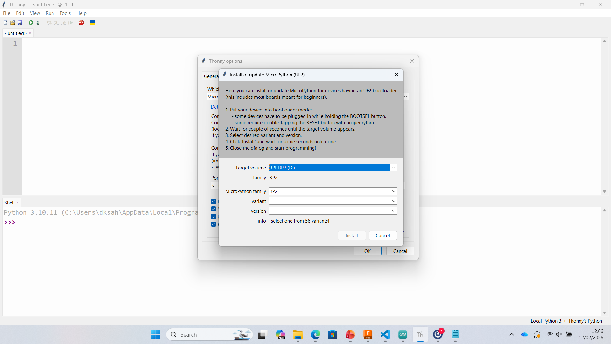Toggle the fourth checkbox in Thonny options
Screen dimensions: 611x344
point(214,224)
